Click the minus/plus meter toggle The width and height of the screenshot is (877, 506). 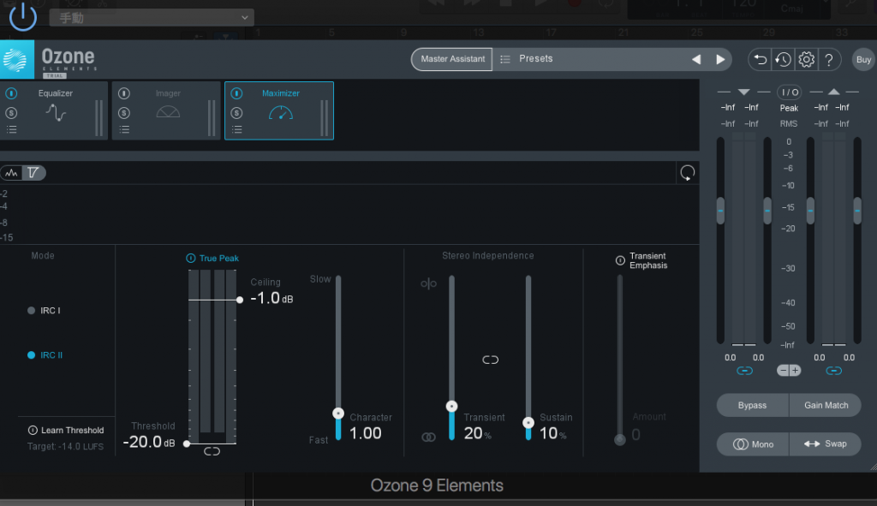(x=789, y=370)
